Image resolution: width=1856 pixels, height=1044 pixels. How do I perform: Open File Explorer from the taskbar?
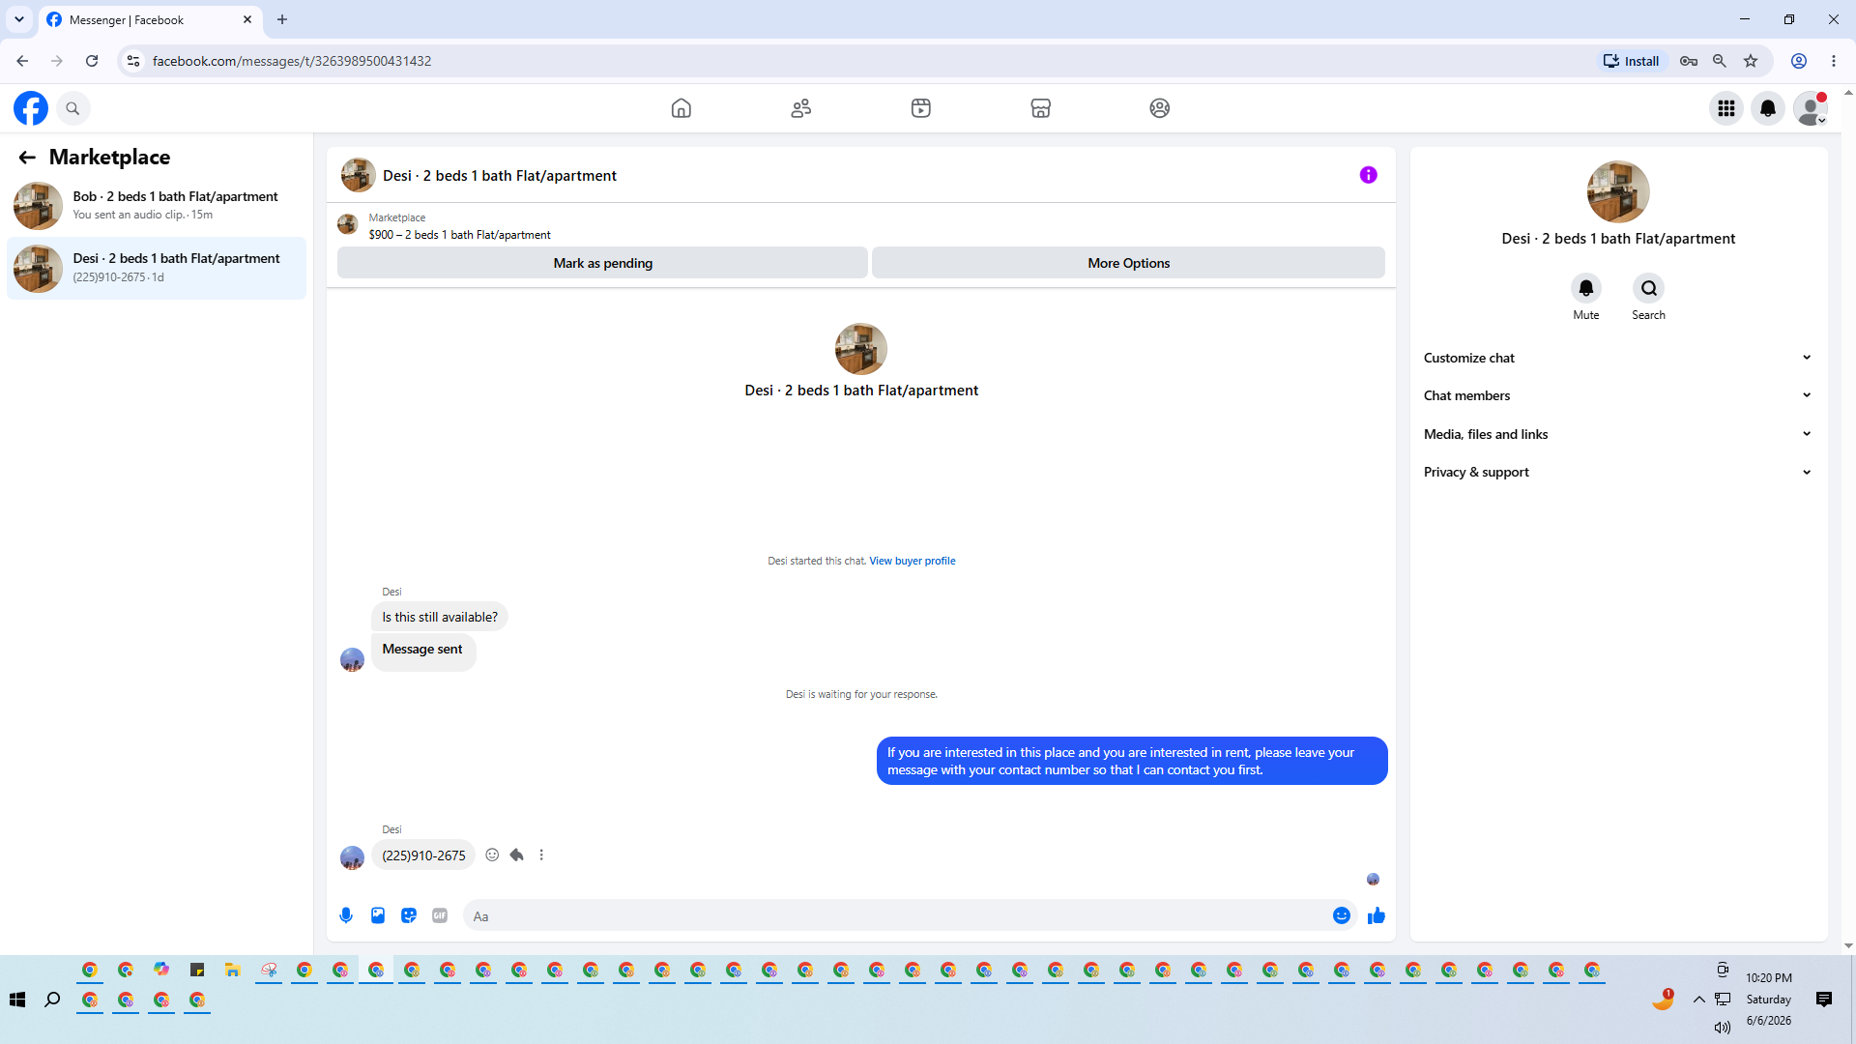(x=233, y=970)
